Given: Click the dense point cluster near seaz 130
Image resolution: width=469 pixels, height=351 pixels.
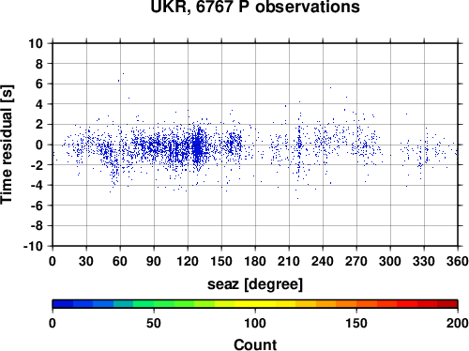Looking at the screenshot, I should pyautogui.click(x=197, y=147).
